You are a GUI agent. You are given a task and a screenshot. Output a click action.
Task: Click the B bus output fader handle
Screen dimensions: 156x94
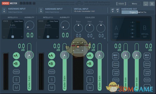click(x=137, y=55)
